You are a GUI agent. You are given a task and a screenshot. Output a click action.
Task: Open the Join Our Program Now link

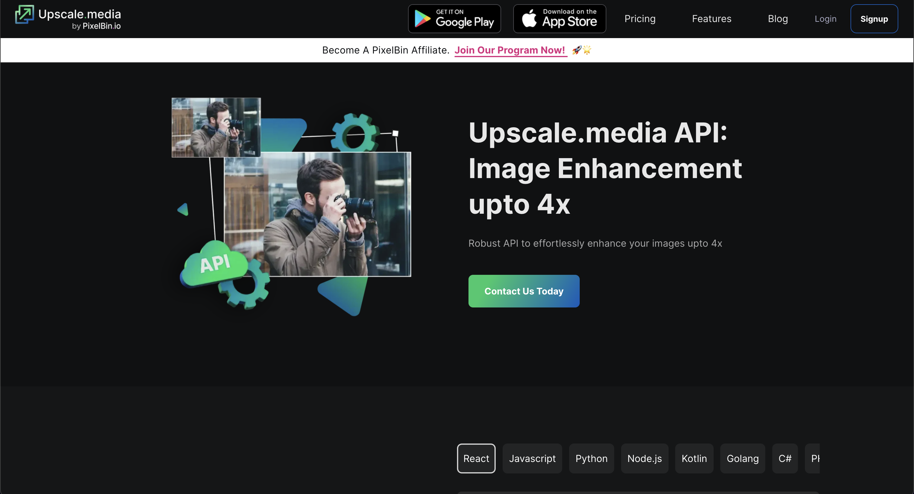[510, 50]
